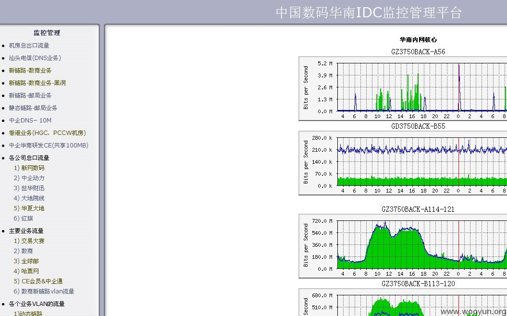
Task: Open 6) 数商新链路vlan流量 link
Action: pyautogui.click(x=44, y=292)
